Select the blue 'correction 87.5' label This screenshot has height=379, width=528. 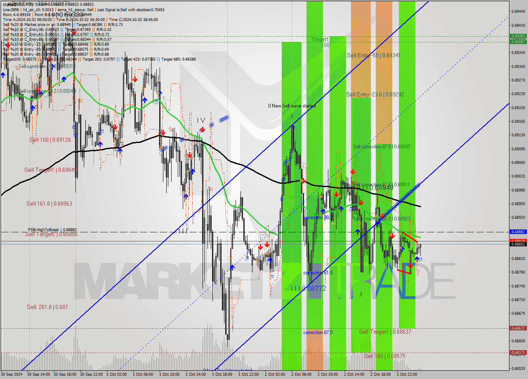[318, 332]
